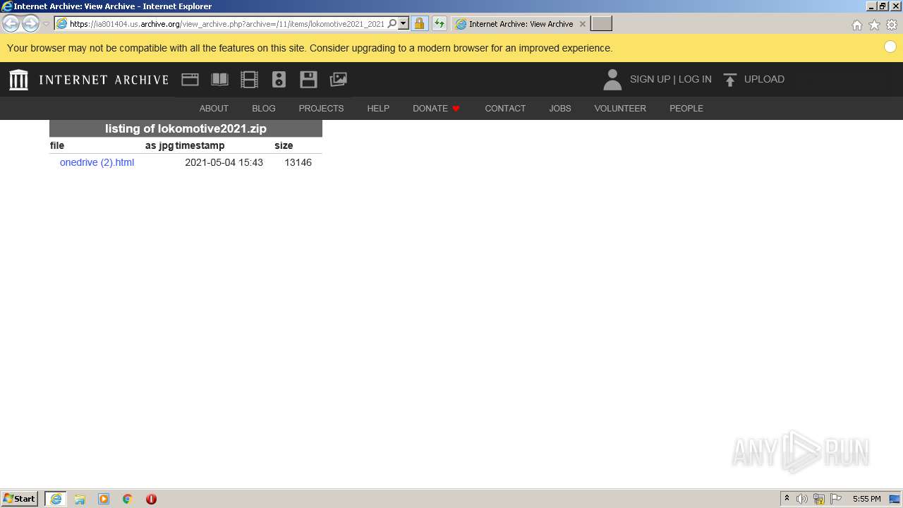Open the onedrive (2).html file link
Viewport: 903px width, 508px height.
[97, 163]
